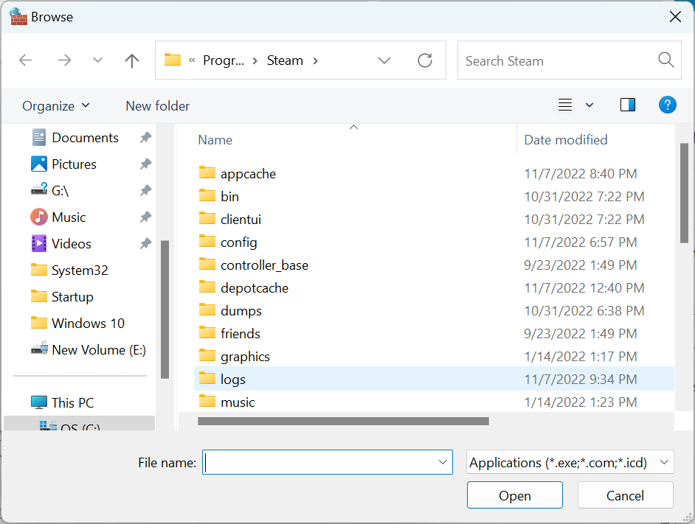The width and height of the screenshot is (695, 524).
Task: Open the Applications file type dropdown
Action: 570,462
